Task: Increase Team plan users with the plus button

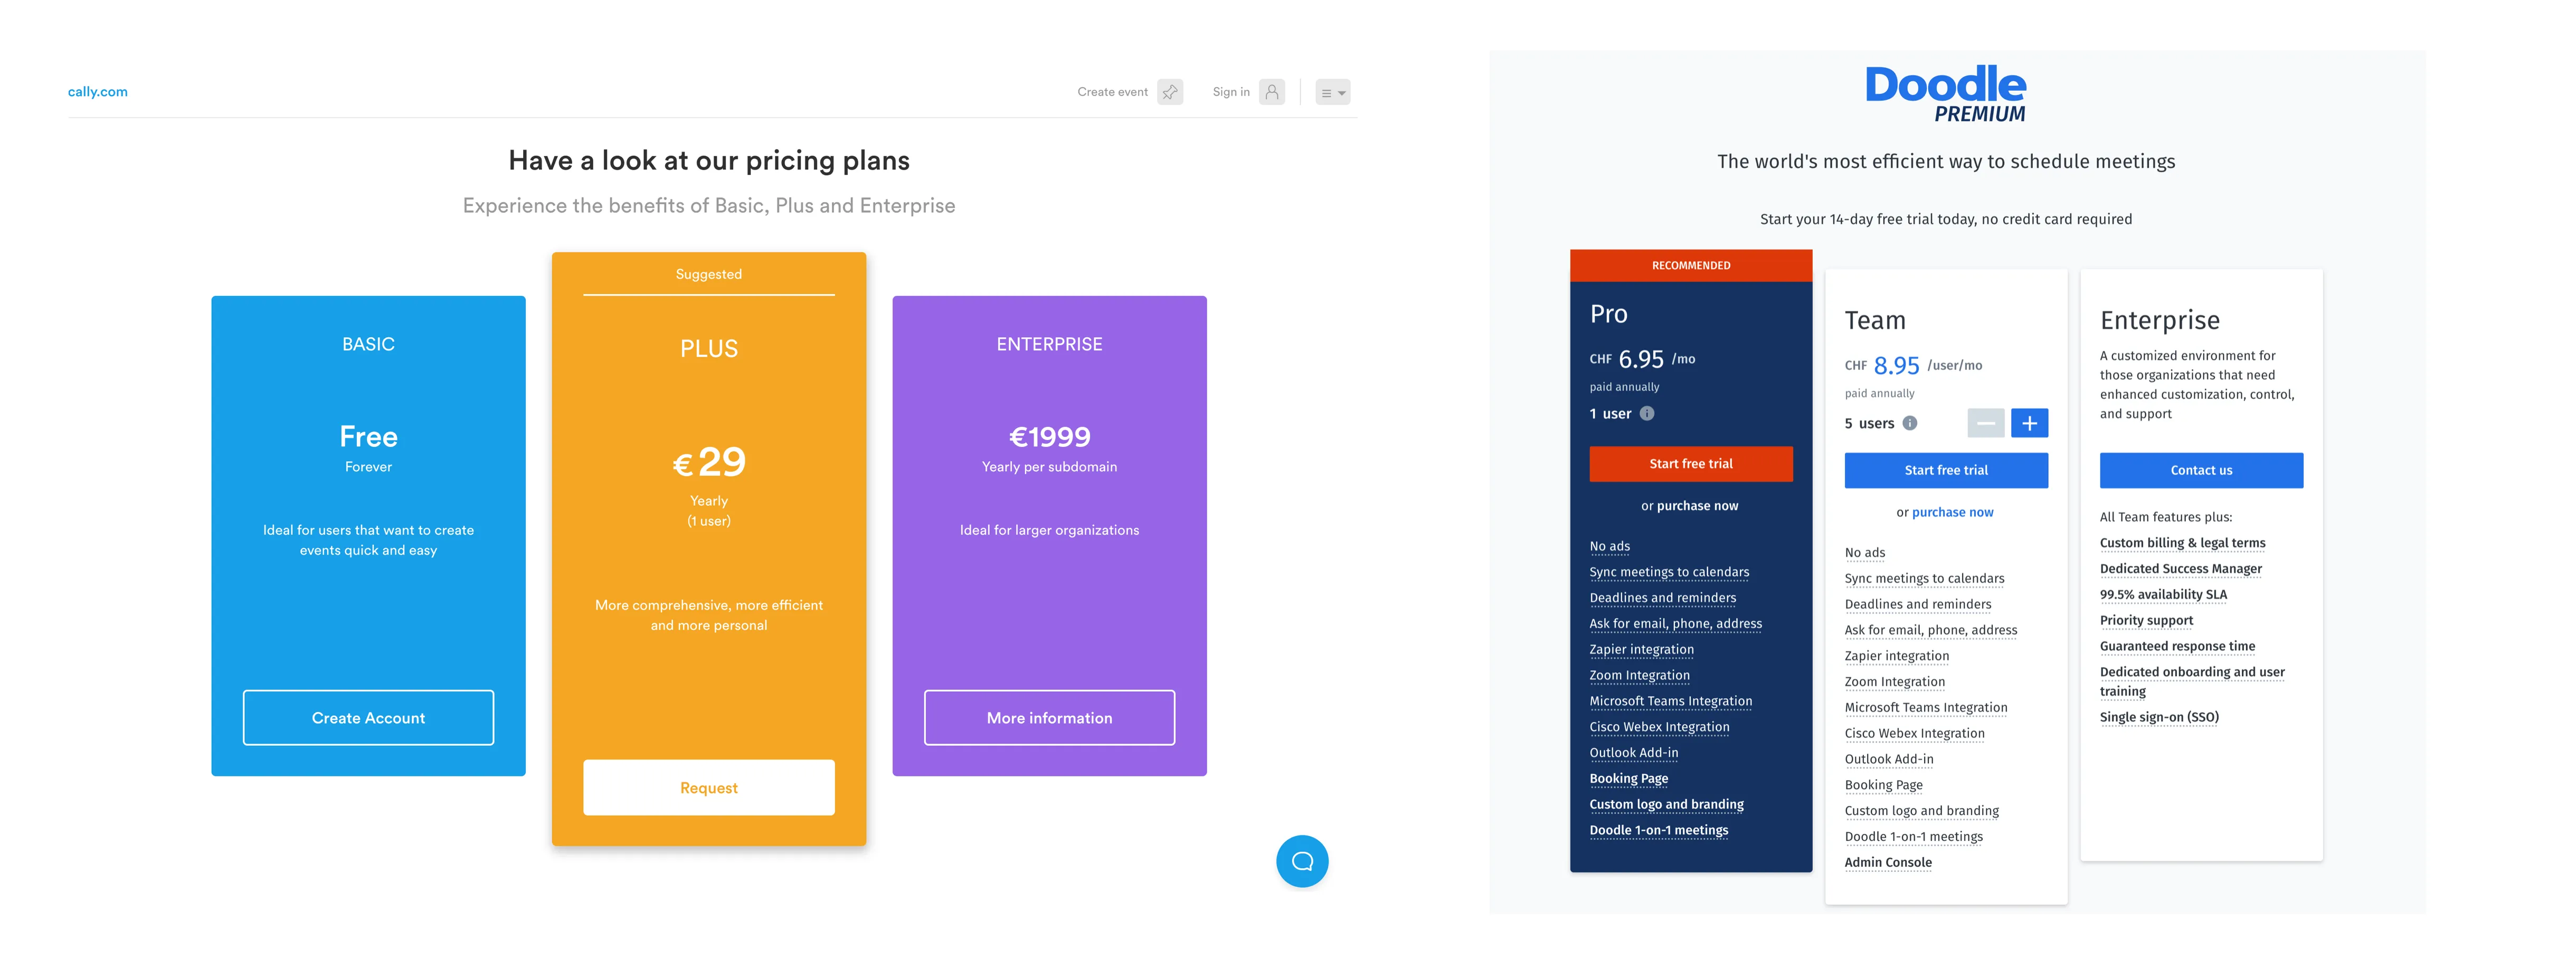Action: (x=2029, y=423)
